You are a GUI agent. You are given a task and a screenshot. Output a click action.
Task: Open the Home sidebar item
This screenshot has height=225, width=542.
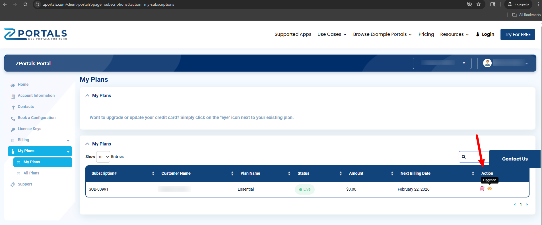click(x=23, y=84)
